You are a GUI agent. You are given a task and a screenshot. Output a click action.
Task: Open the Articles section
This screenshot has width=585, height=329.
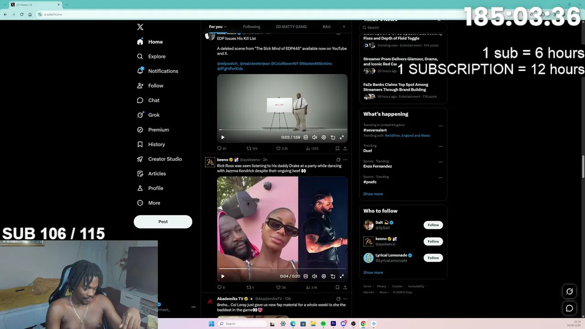tap(151, 173)
